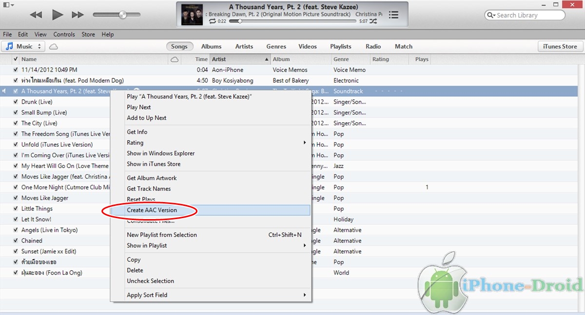Click the speaker now-playing icon on the selected row
The width and height of the screenshot is (585, 315).
[x=4, y=91]
